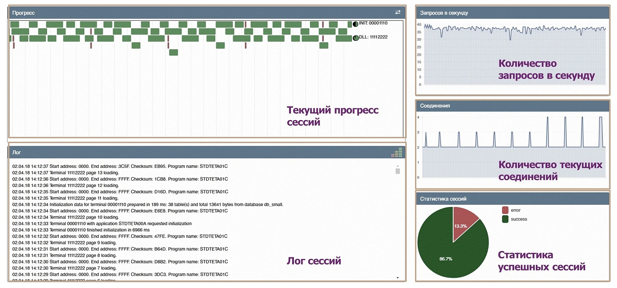Click the log scrollbar down arrow
Screen dimensions: 617x288
(x=397, y=278)
